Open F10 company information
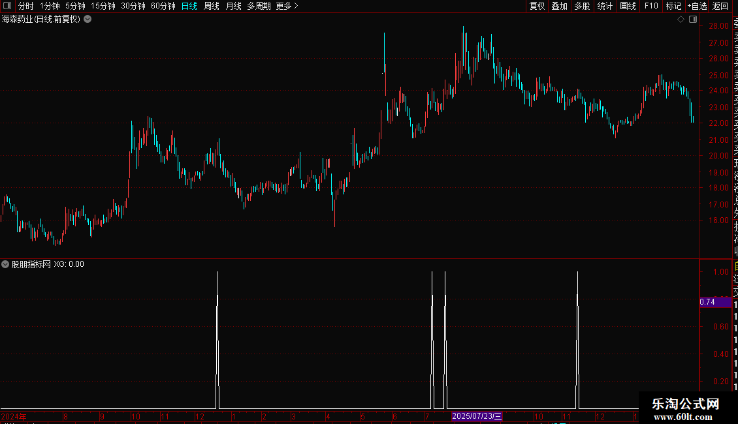738x424 pixels. point(651,6)
